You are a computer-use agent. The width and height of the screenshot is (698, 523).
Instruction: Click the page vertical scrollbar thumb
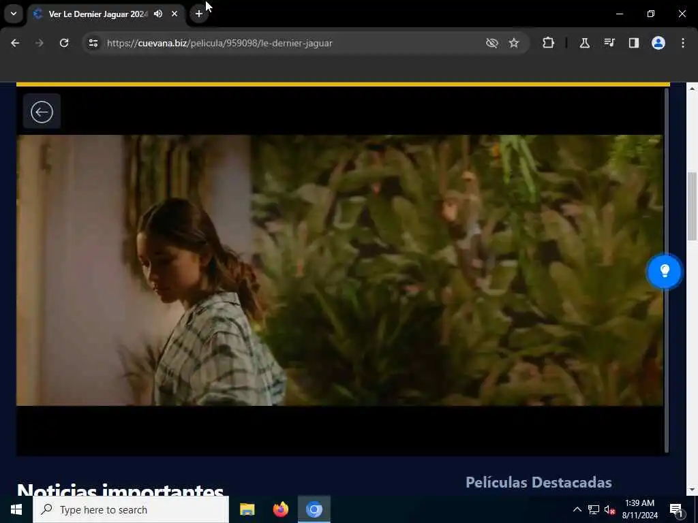pyautogui.click(x=692, y=206)
